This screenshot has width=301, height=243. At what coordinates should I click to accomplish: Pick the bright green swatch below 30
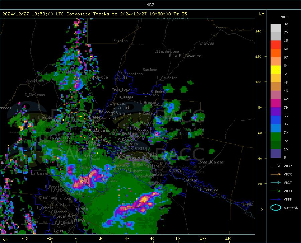click(276, 137)
